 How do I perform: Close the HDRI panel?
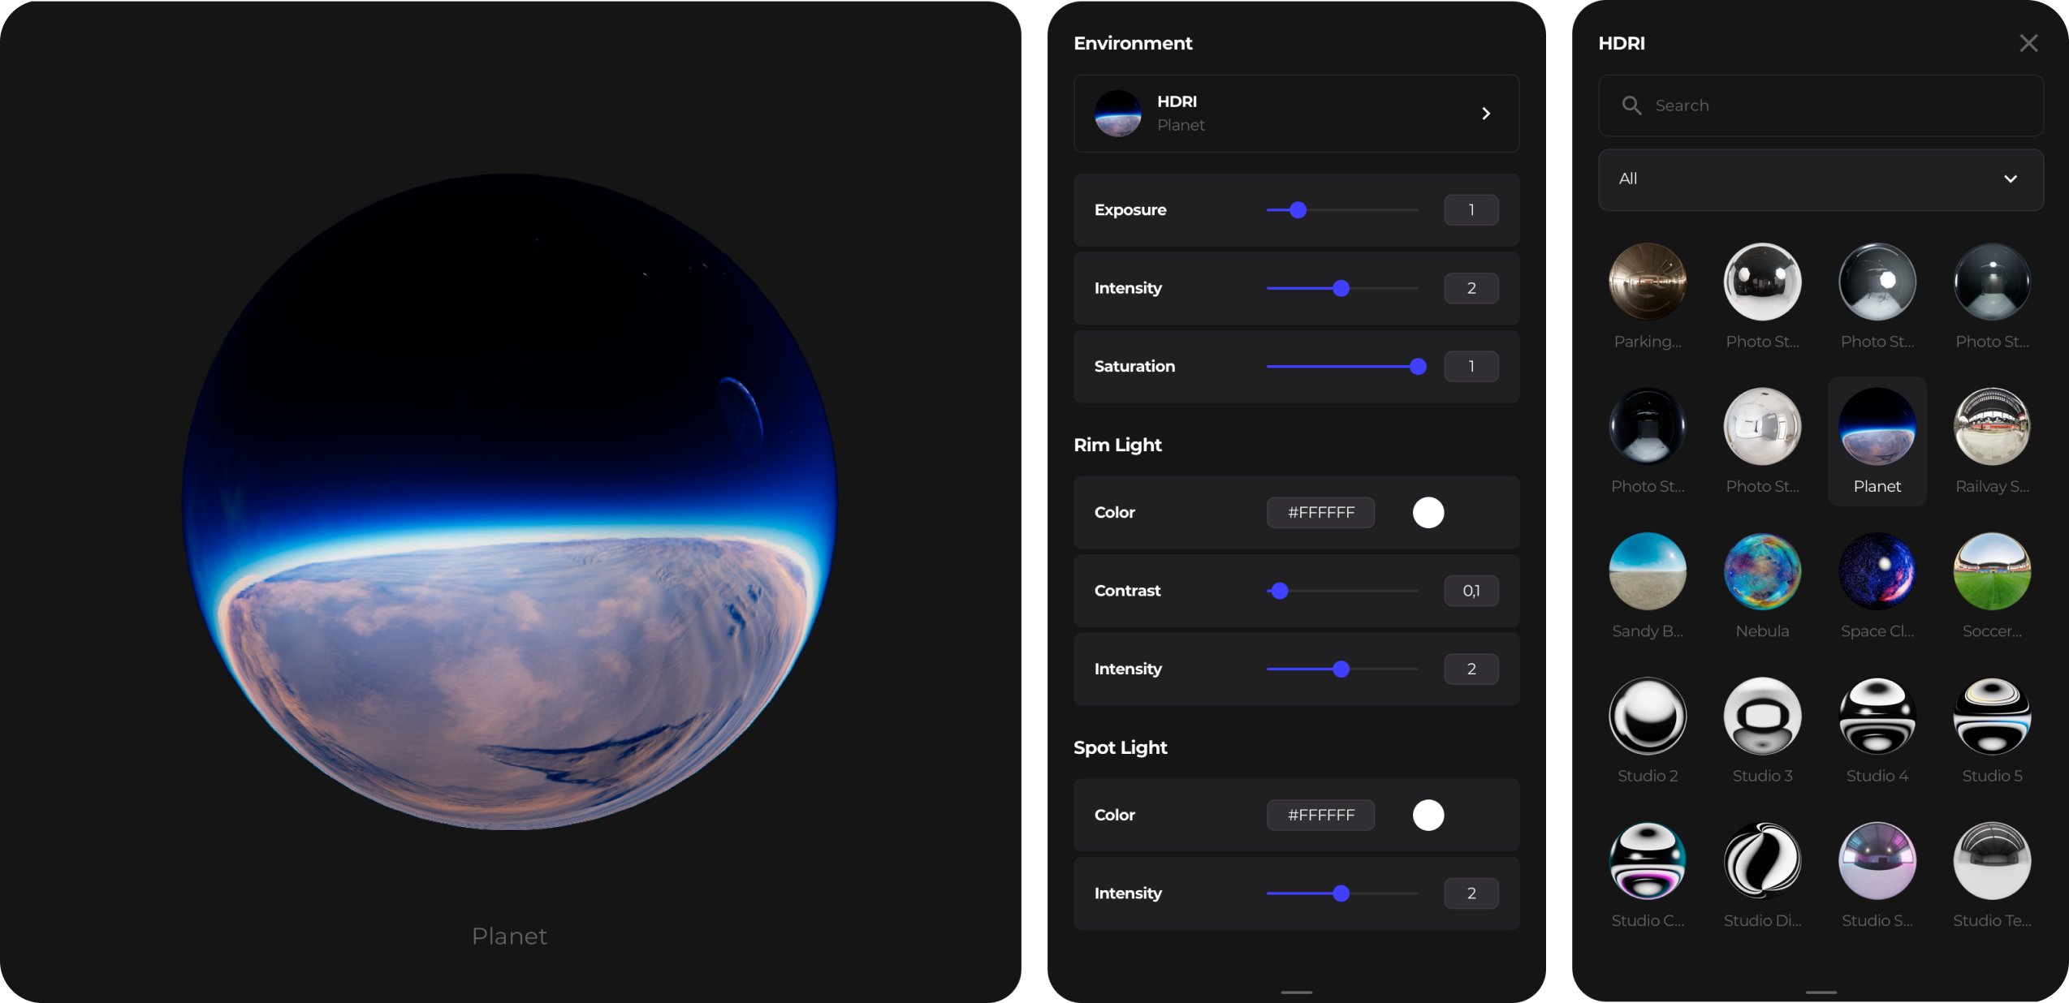[x=2028, y=42]
